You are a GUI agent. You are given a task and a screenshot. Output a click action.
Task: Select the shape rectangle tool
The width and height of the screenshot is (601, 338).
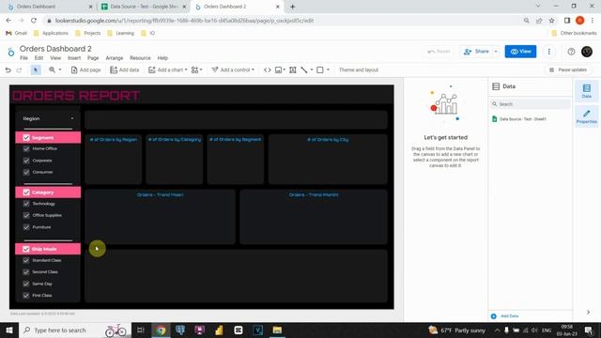click(x=320, y=69)
